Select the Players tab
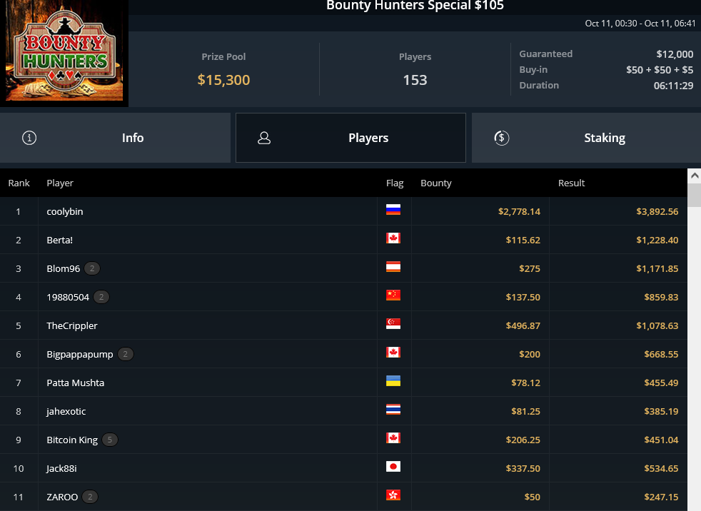The width and height of the screenshot is (701, 511). coord(350,138)
